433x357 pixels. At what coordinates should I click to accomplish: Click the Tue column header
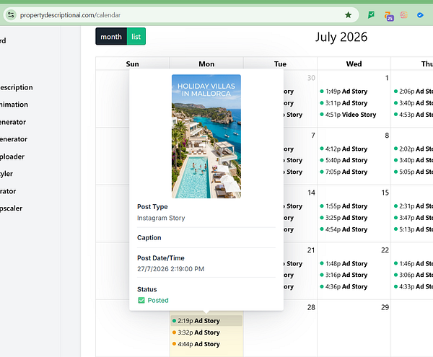point(280,63)
